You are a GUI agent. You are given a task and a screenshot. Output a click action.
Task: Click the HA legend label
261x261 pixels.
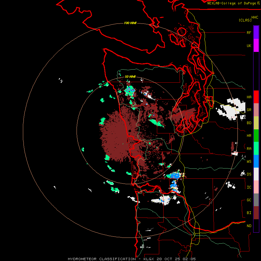pos(249,97)
